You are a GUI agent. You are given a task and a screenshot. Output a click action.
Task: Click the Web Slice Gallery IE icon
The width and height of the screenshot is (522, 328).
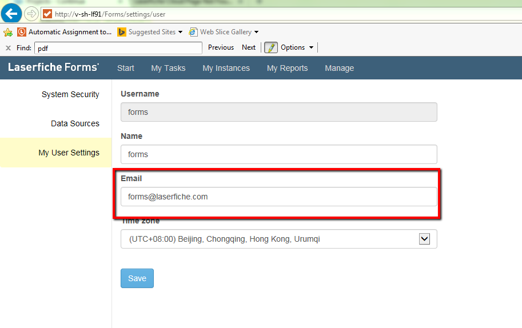[193, 32]
